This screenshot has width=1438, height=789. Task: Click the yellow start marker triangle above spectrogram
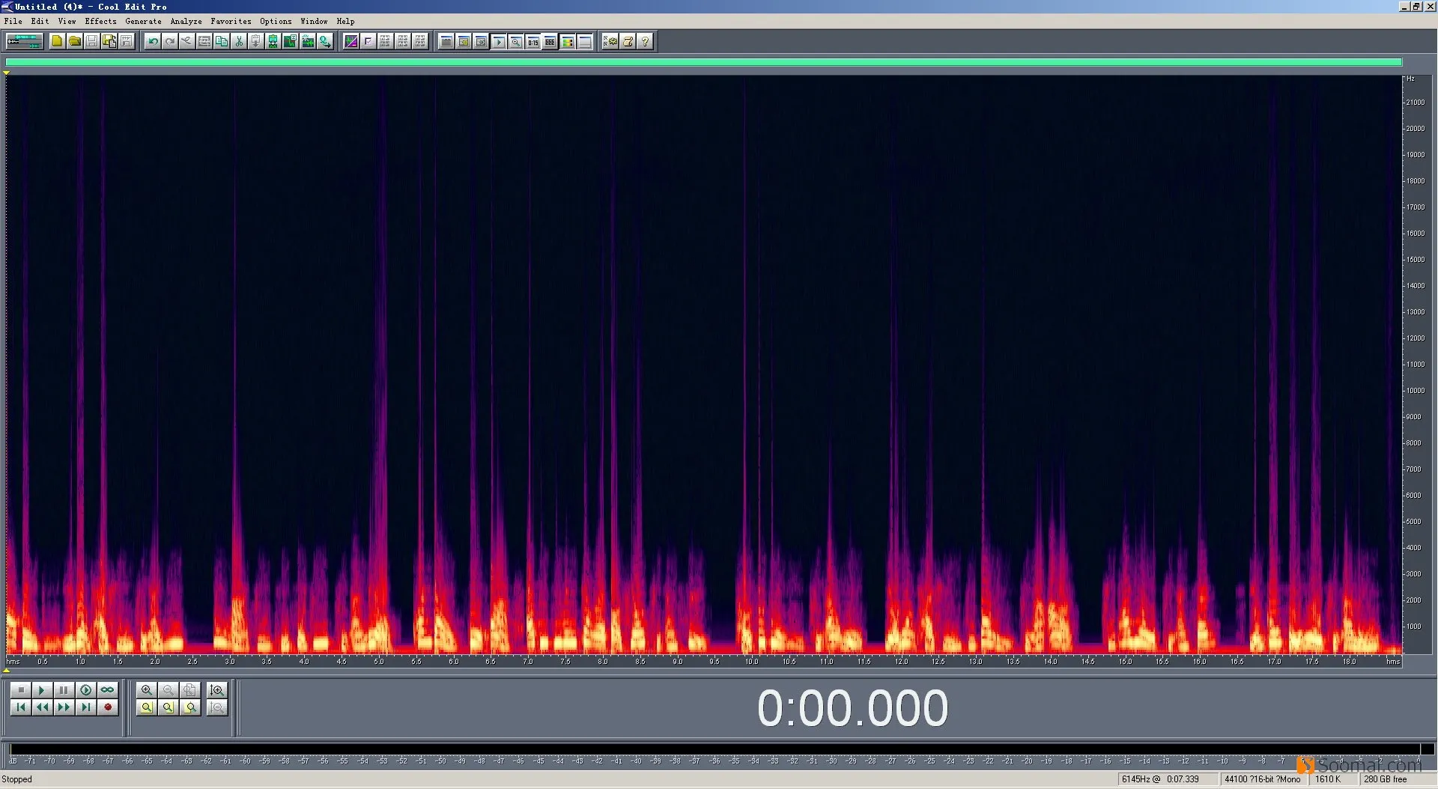pos(6,73)
